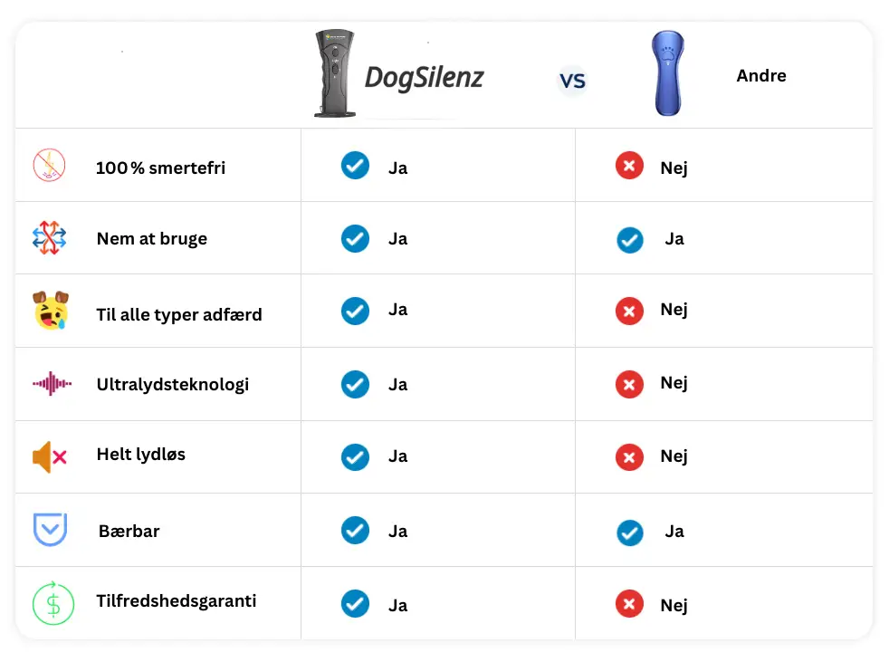Click the Bærbar blue pocket icon
The height and width of the screenshot is (662, 889).
pyautogui.click(x=50, y=530)
